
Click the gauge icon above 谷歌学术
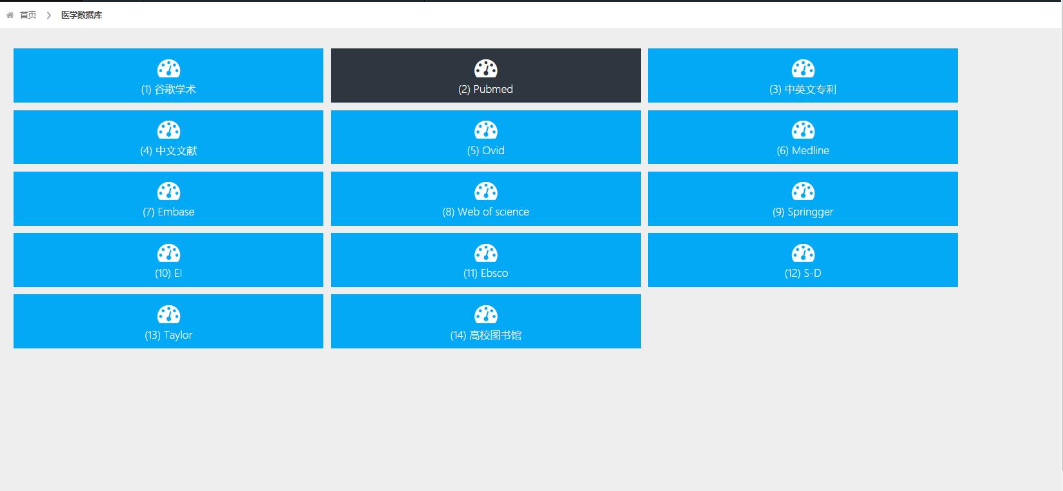point(168,68)
